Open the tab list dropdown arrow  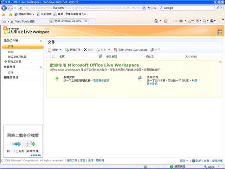click(8, 21)
